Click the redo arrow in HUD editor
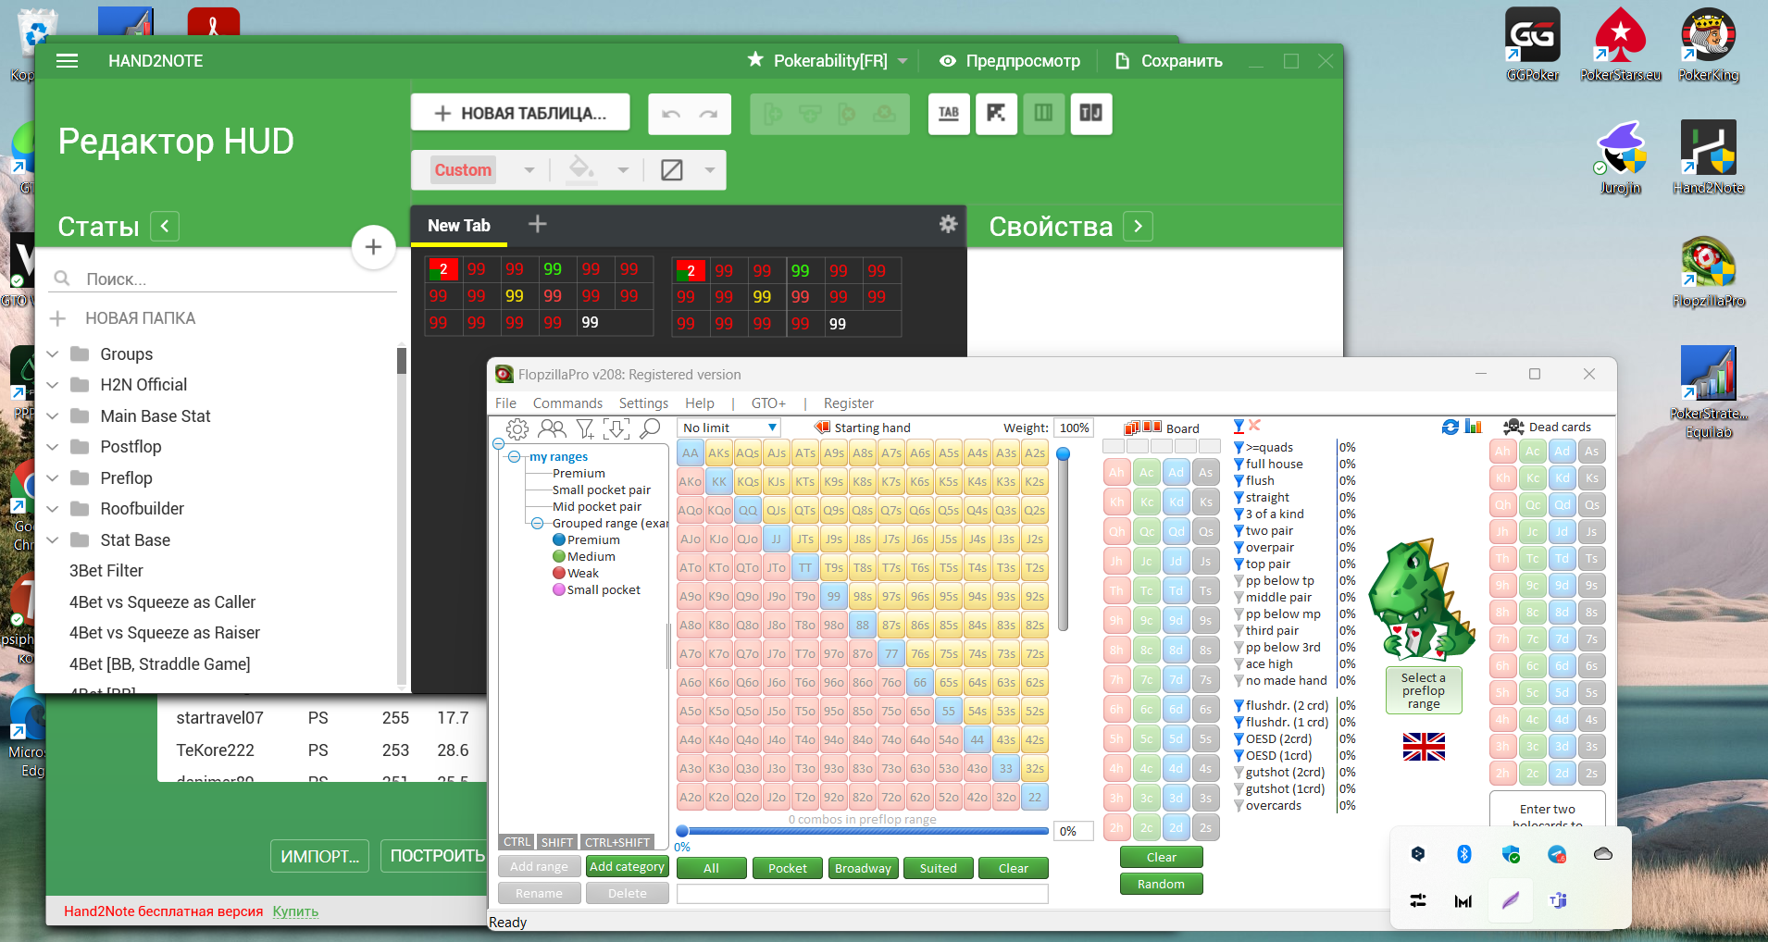The image size is (1768, 942). 708,114
